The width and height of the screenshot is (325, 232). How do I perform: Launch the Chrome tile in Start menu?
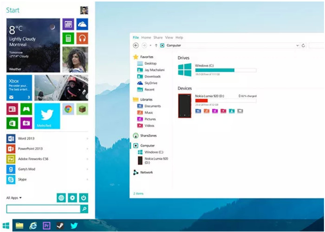68,110
